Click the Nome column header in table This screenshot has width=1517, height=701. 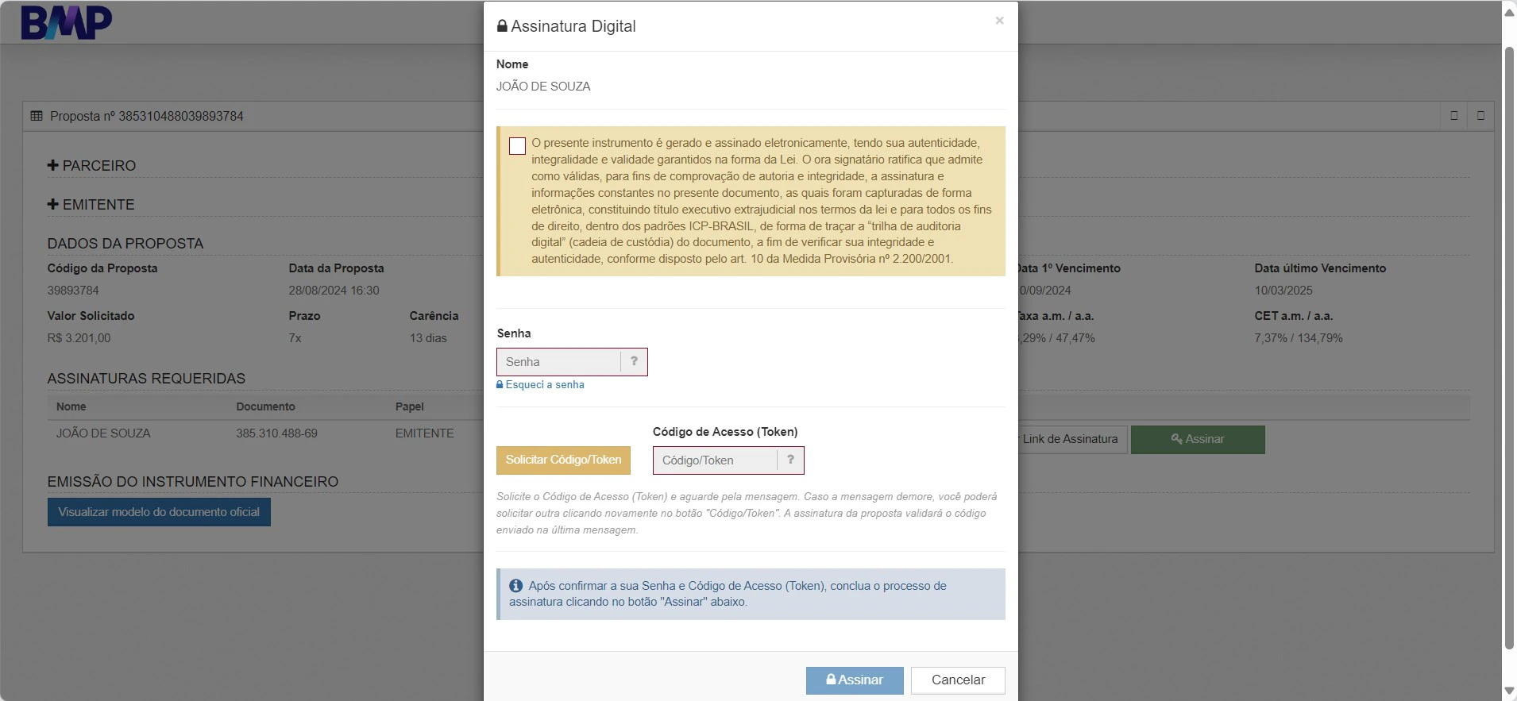pyautogui.click(x=71, y=406)
